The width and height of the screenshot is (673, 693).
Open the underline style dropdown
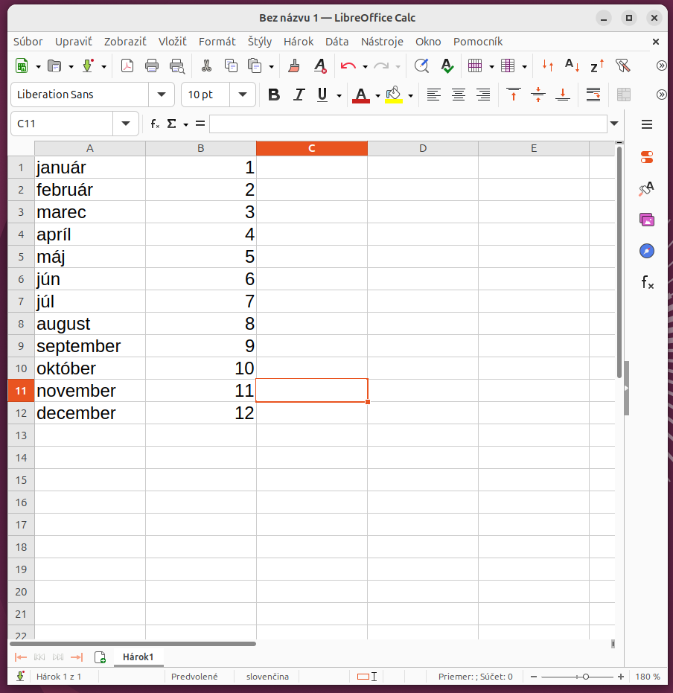coord(339,95)
